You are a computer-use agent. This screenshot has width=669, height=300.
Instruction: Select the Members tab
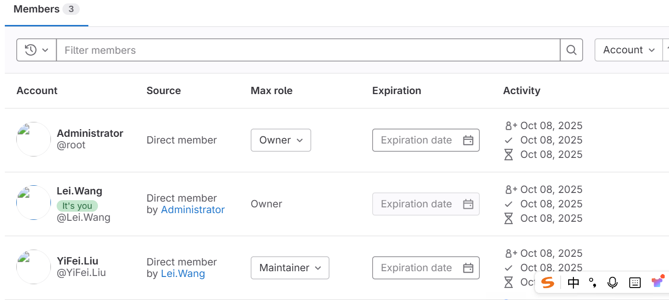46,10
